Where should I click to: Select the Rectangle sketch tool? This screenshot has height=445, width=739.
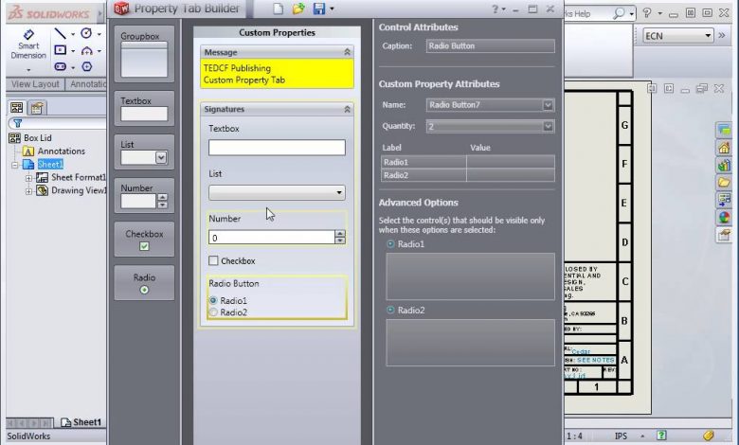[x=61, y=50]
